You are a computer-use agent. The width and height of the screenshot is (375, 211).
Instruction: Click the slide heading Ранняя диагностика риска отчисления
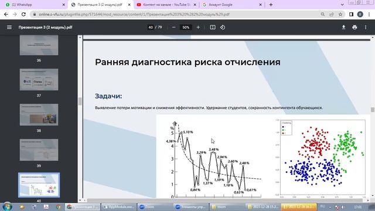(x=187, y=62)
